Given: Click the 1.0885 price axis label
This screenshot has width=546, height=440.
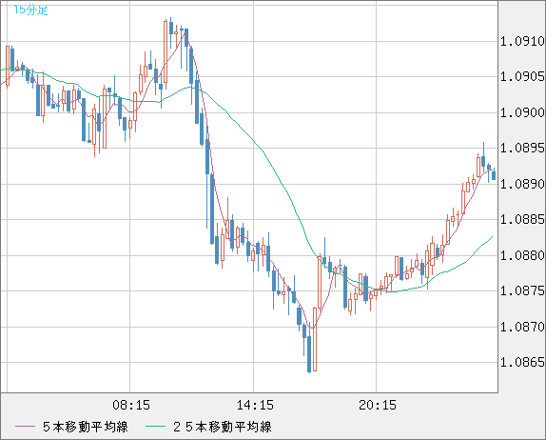Looking at the screenshot, I should point(522,219).
